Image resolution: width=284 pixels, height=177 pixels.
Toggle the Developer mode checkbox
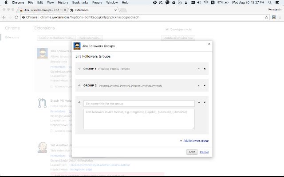click(x=167, y=29)
